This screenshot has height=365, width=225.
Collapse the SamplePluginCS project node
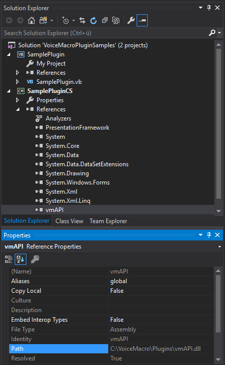(9, 91)
